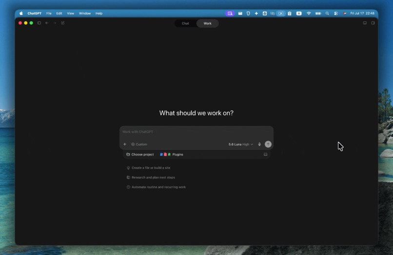
Task: Go back with the left arrow
Action: [x=47, y=23]
